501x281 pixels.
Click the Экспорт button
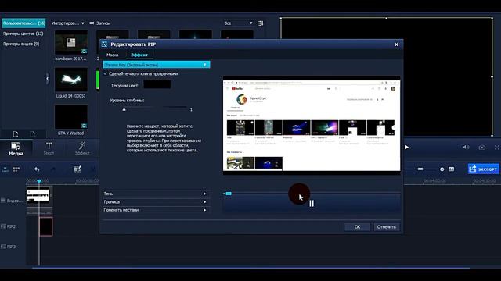tap(483, 169)
